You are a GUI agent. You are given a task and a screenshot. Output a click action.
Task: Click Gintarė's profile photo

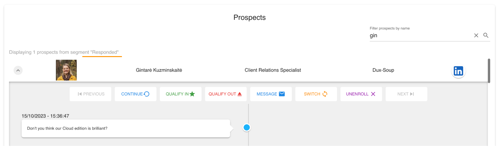click(66, 70)
